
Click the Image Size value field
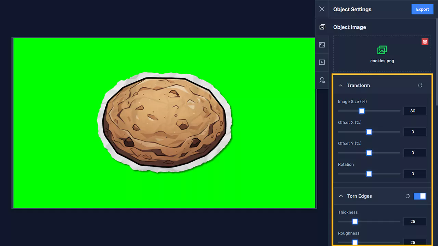(x=415, y=111)
